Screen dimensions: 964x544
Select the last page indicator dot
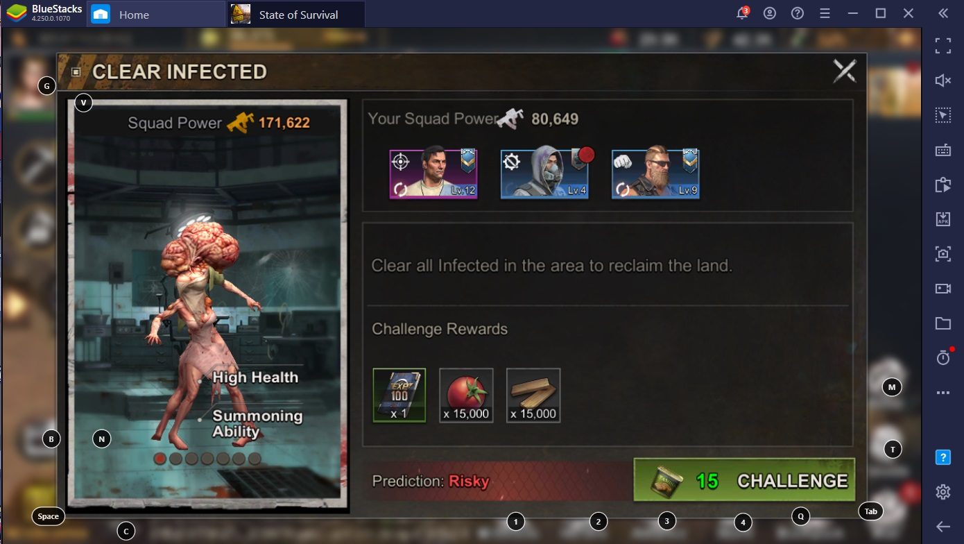click(255, 459)
